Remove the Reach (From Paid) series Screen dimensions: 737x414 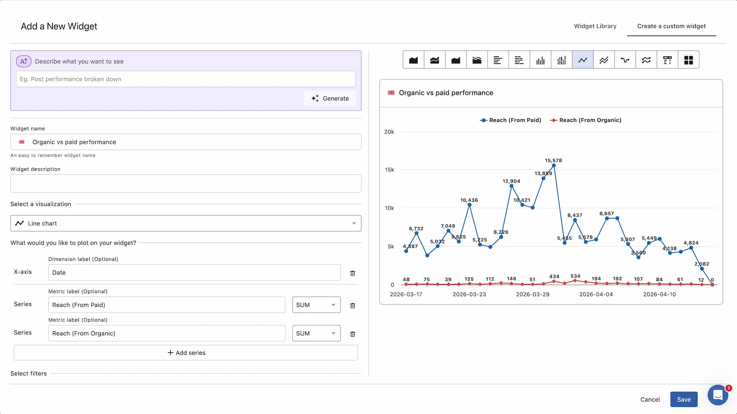point(352,305)
